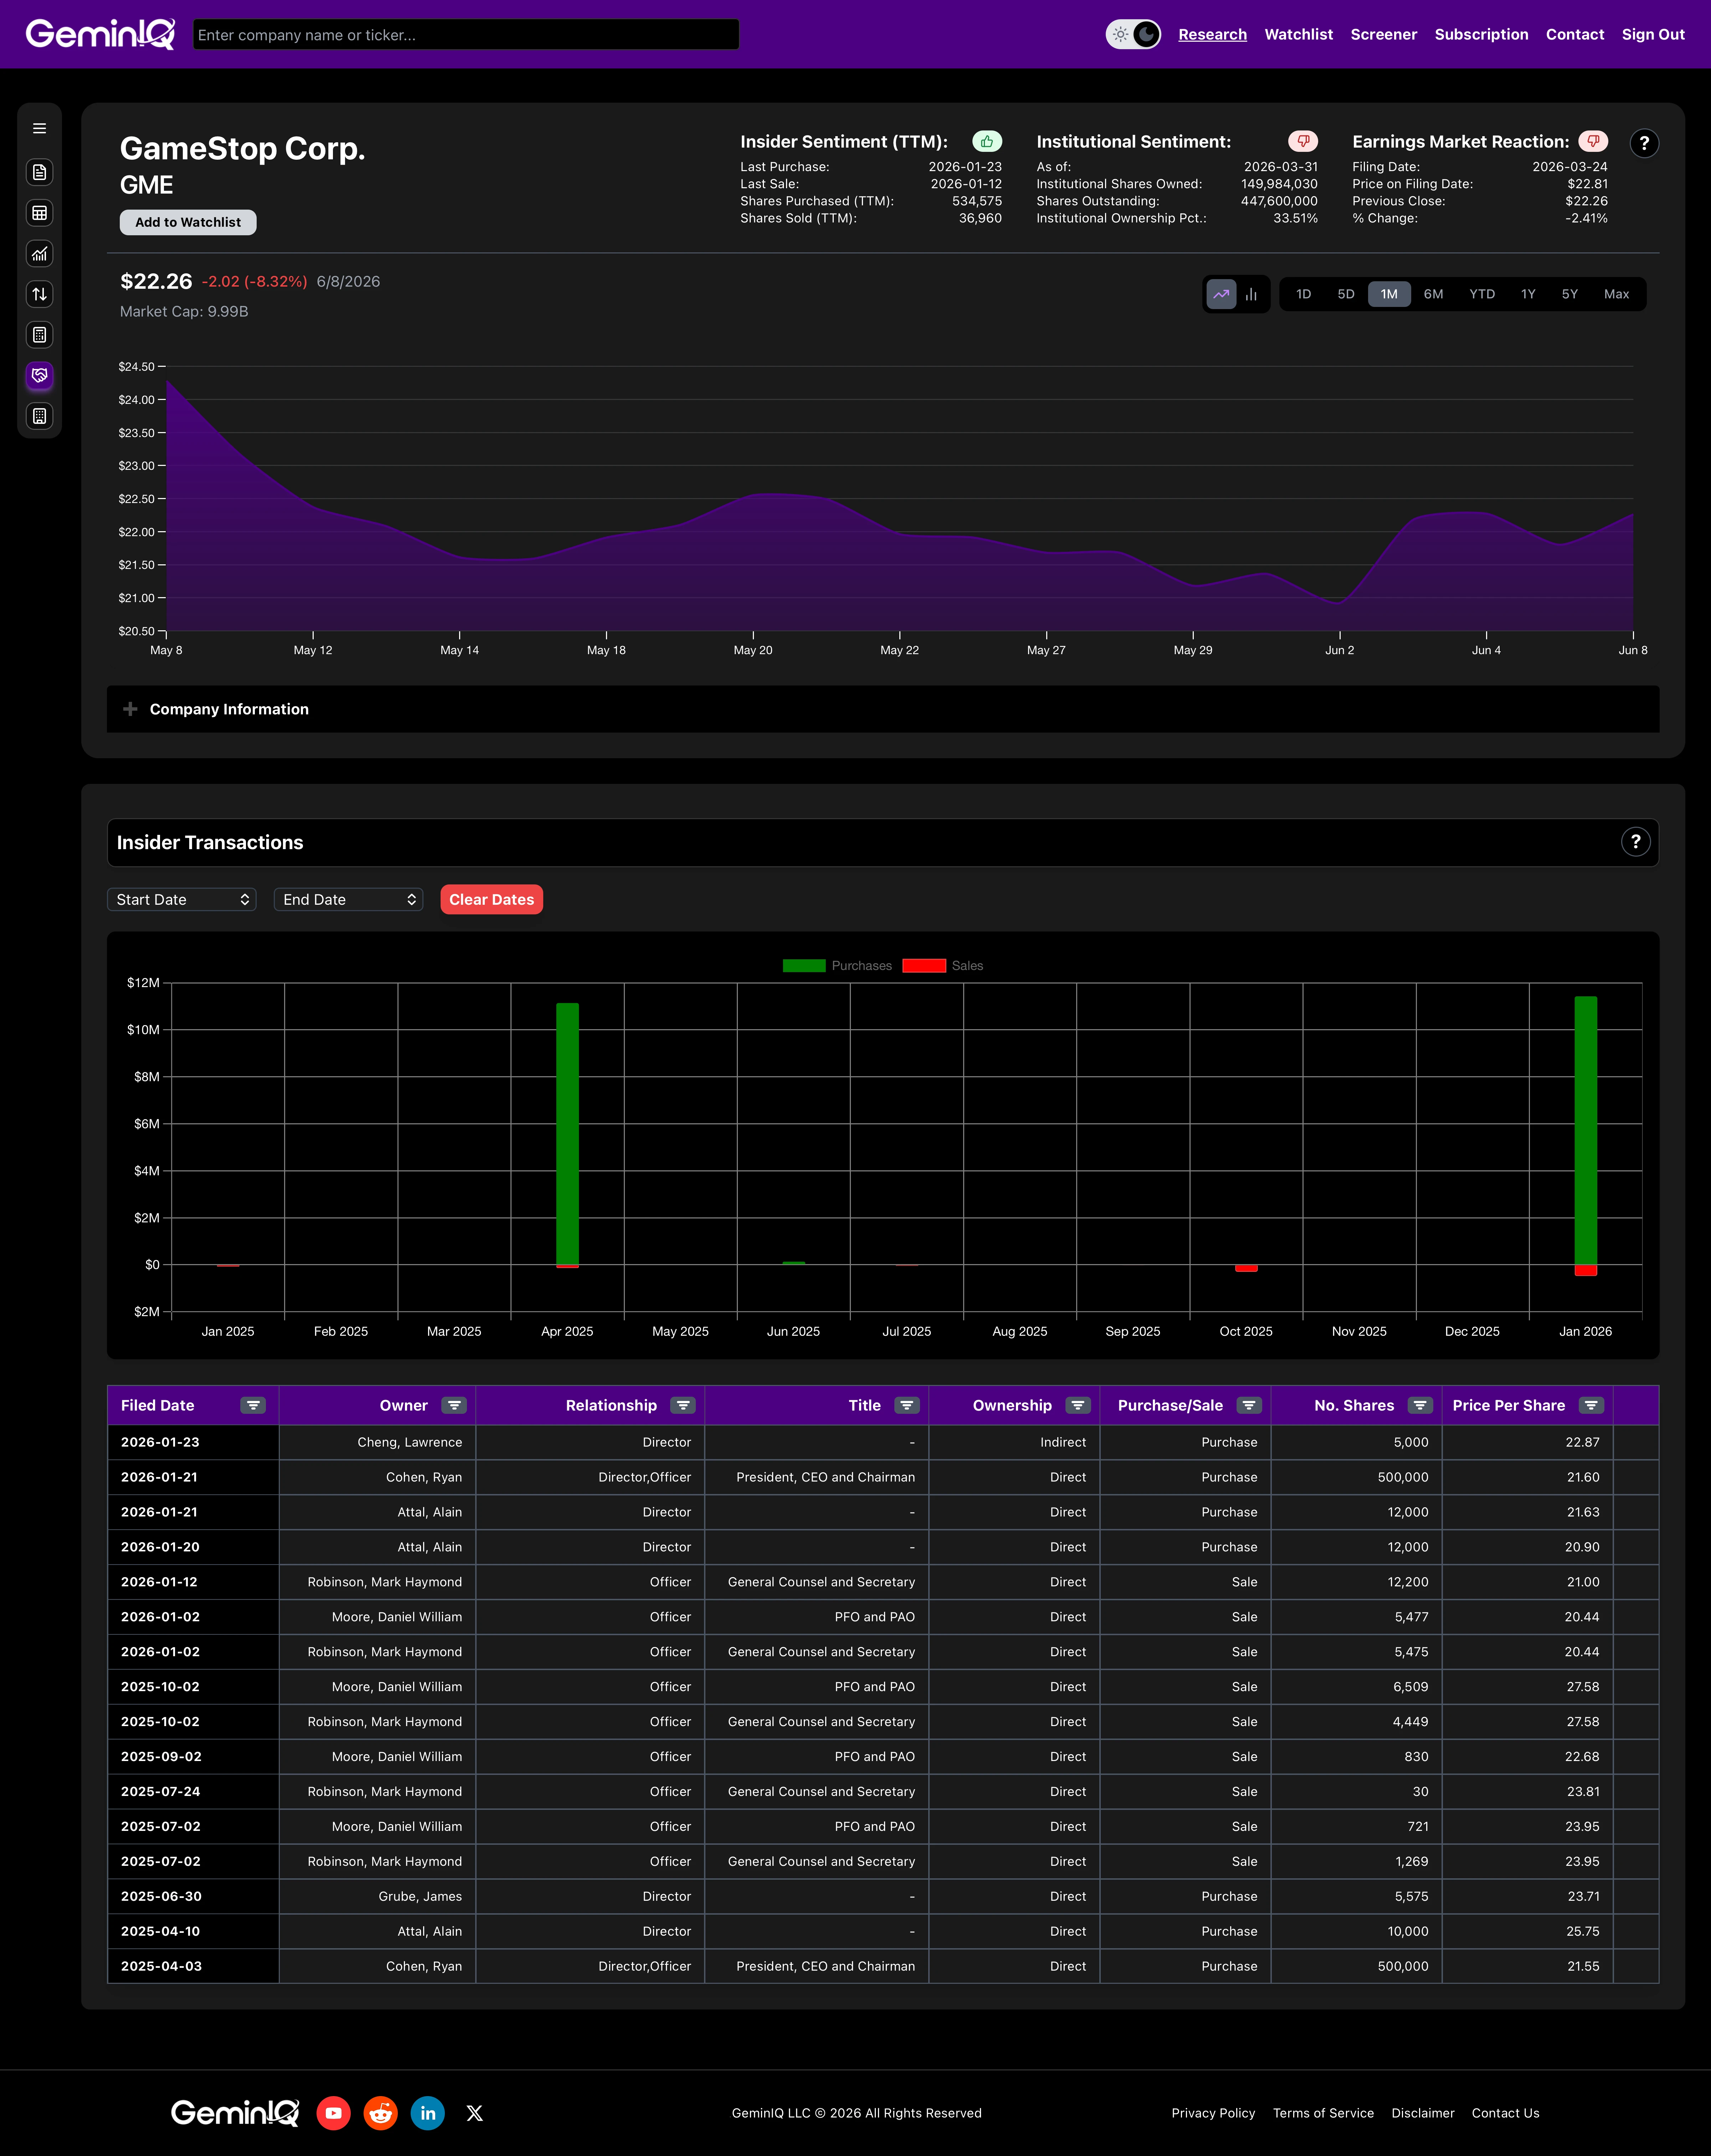Viewport: 1711px width, 2156px height.
Task: Select the Max chart range
Action: coord(1616,294)
